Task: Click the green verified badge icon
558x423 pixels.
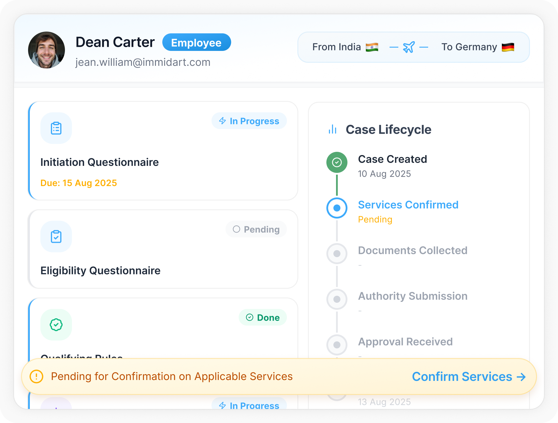Action: tap(56, 325)
